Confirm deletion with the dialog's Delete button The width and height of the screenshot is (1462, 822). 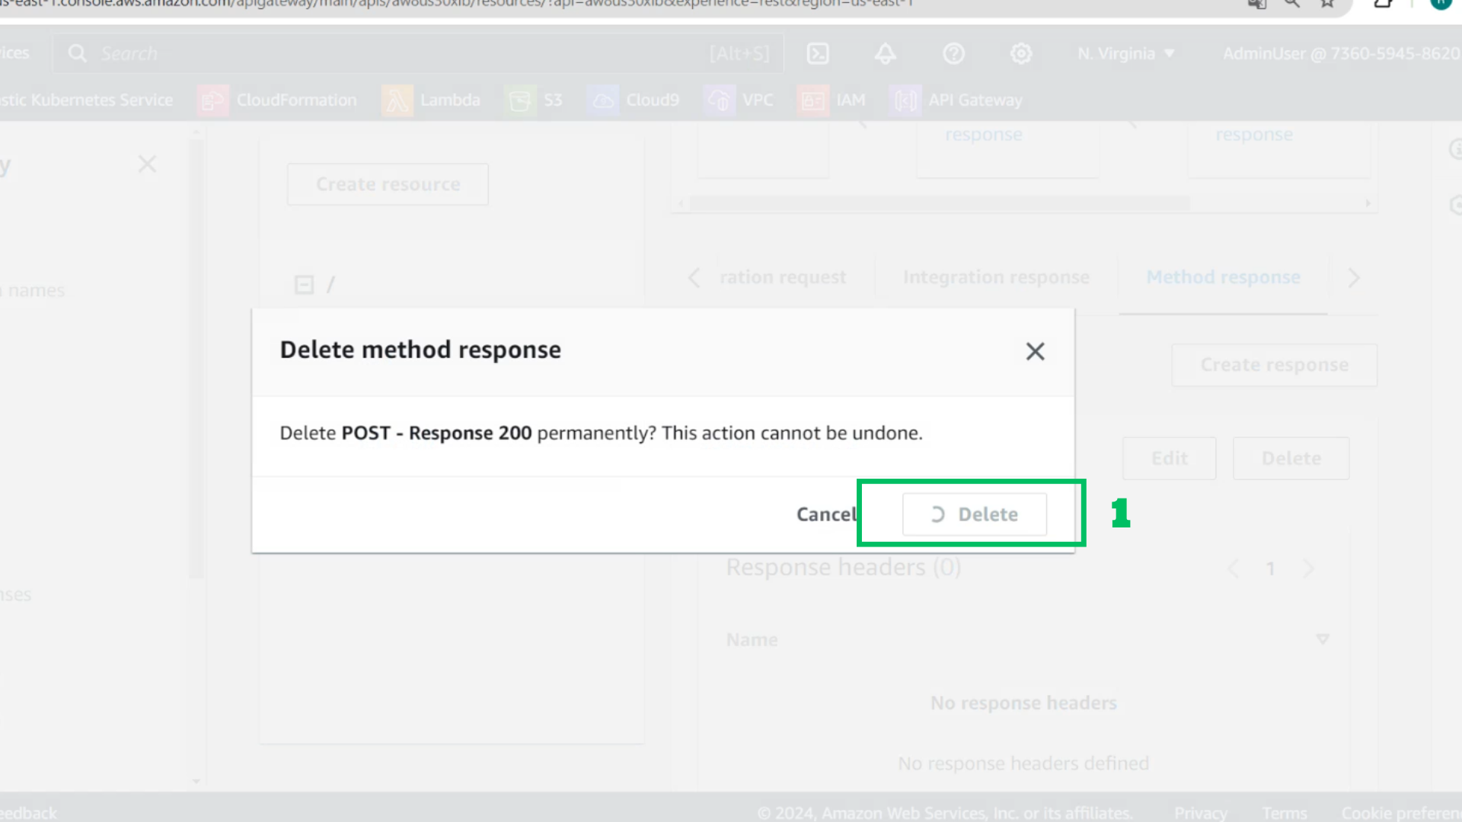pos(975,515)
